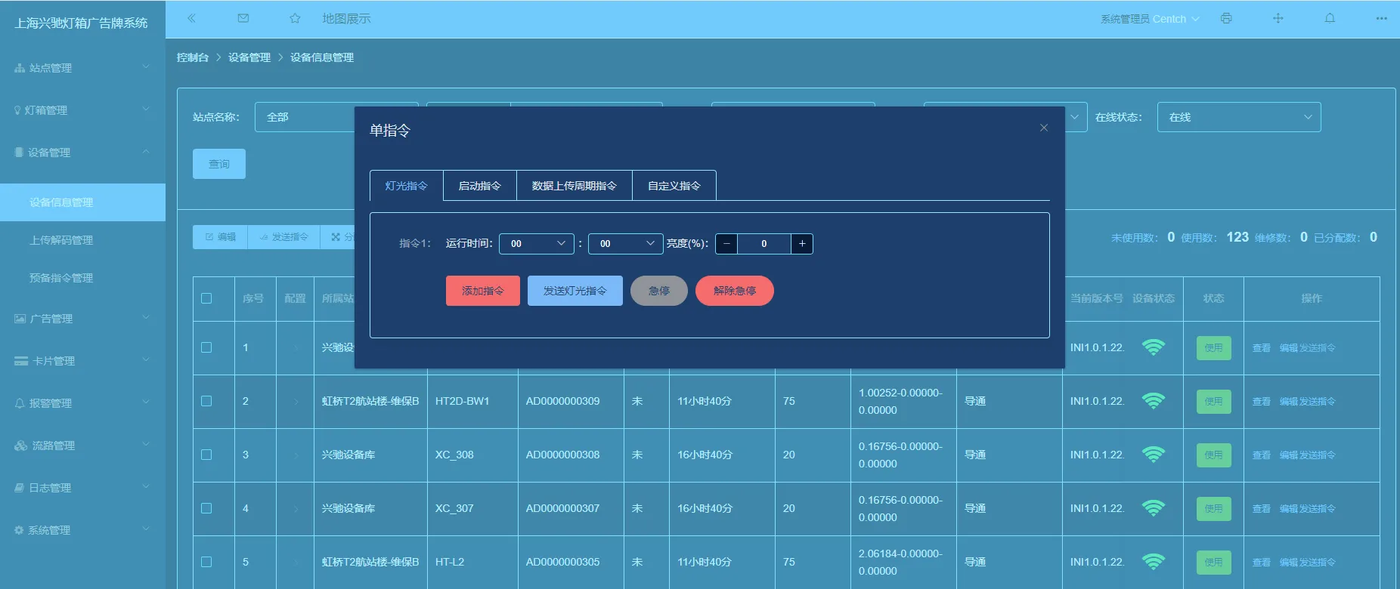Select the checkbox for row 4
This screenshot has height=589, width=1400.
pos(206,508)
